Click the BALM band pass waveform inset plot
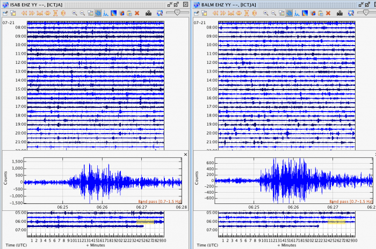The height and width of the screenshot is (249, 376). (x=294, y=180)
